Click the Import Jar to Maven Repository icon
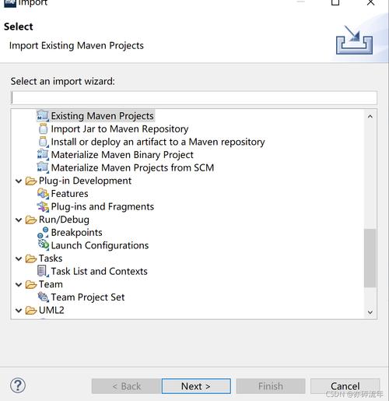Image resolution: width=389 pixels, height=401 pixels. point(43,128)
